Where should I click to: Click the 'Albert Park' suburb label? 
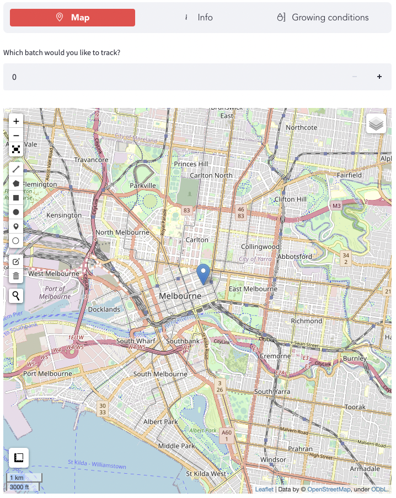coord(160,422)
